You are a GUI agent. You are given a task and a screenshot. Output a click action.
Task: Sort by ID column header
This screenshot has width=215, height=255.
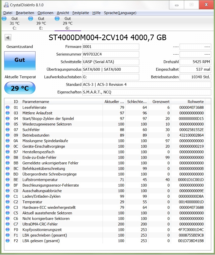pyautogui.click(x=16, y=102)
